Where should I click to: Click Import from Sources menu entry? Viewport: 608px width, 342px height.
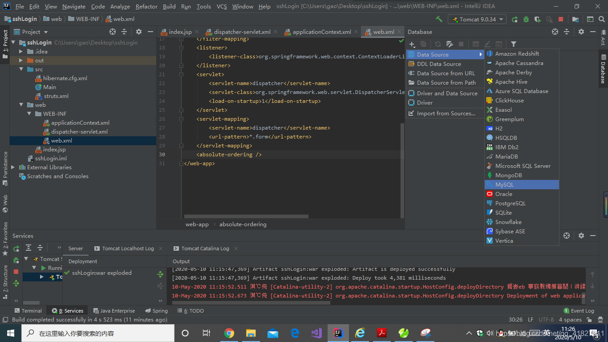point(445,114)
